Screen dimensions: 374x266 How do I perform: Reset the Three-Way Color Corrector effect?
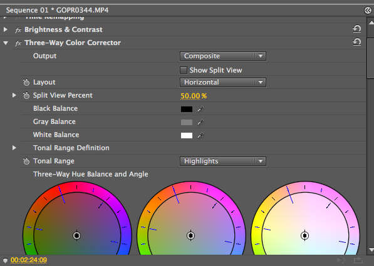click(x=357, y=42)
